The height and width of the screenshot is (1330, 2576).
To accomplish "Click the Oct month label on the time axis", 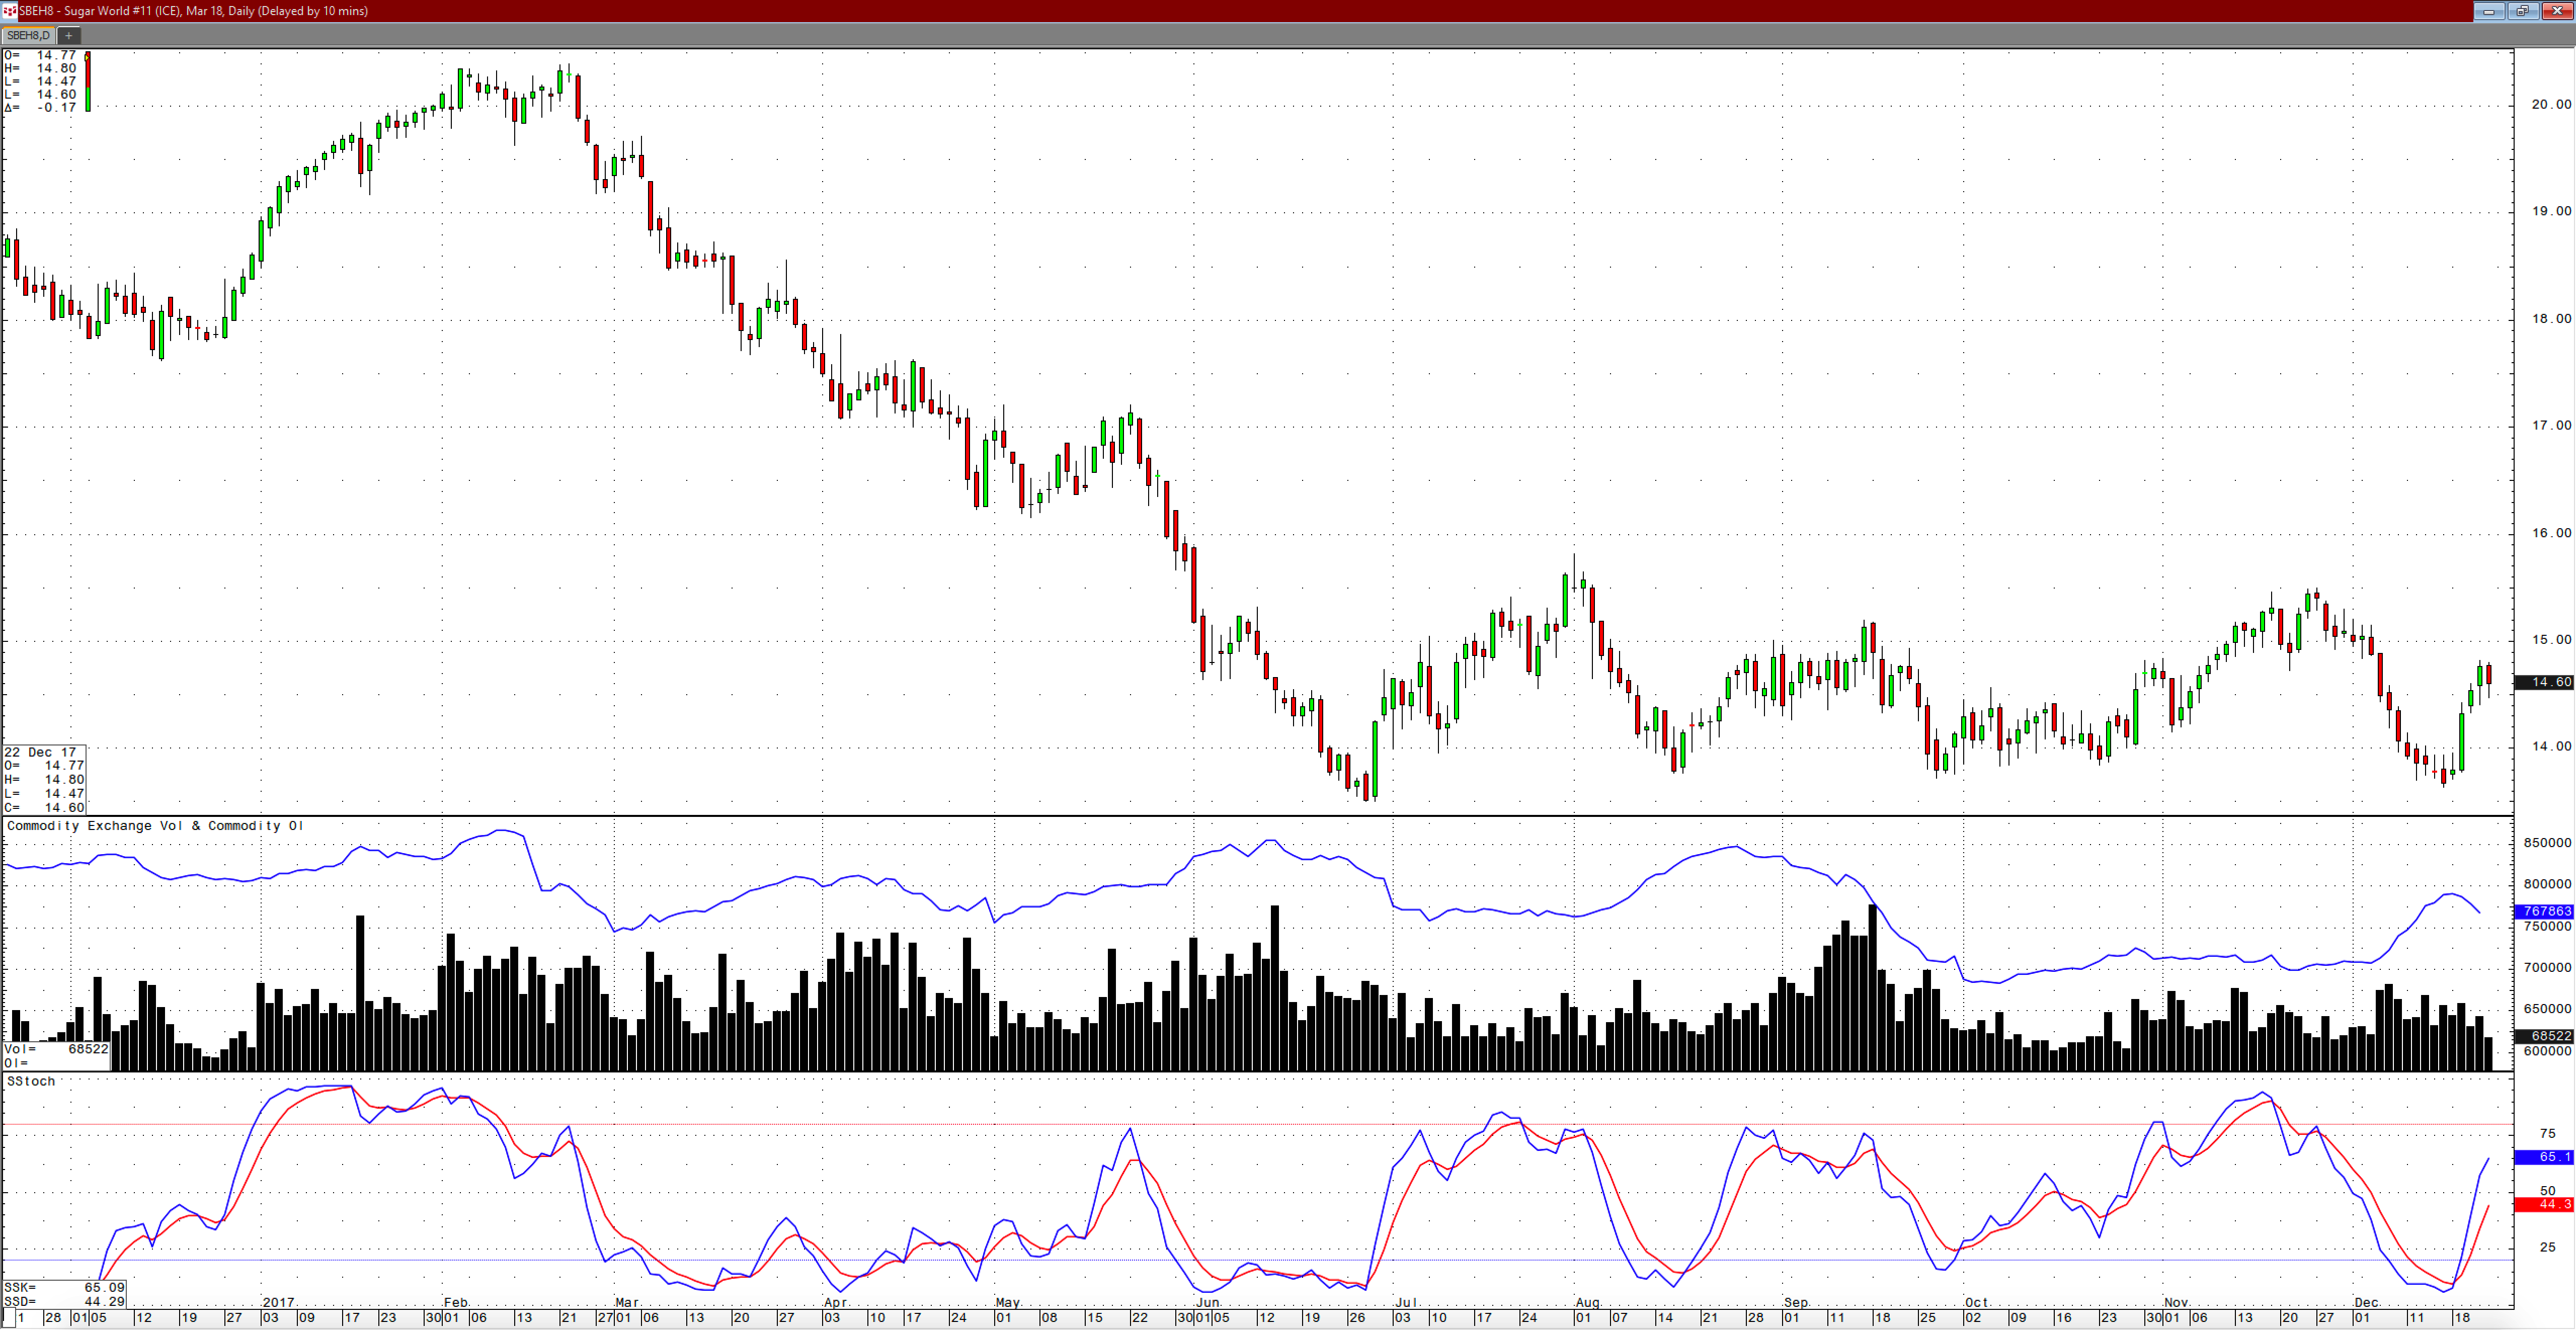I will 1976,1303.
